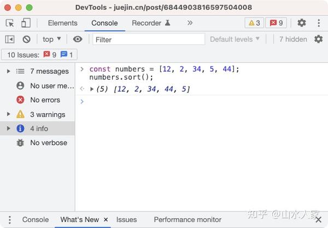Open the drawer three-dot menu at bottom left

10,220
